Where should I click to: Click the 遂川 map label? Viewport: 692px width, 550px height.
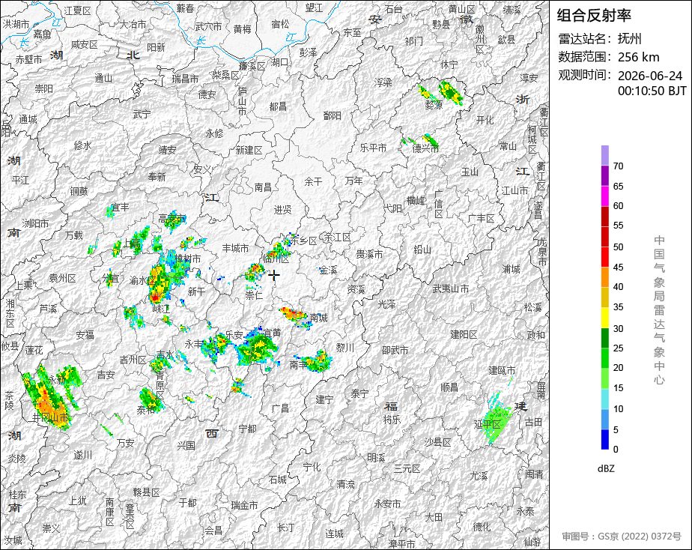(x=82, y=455)
